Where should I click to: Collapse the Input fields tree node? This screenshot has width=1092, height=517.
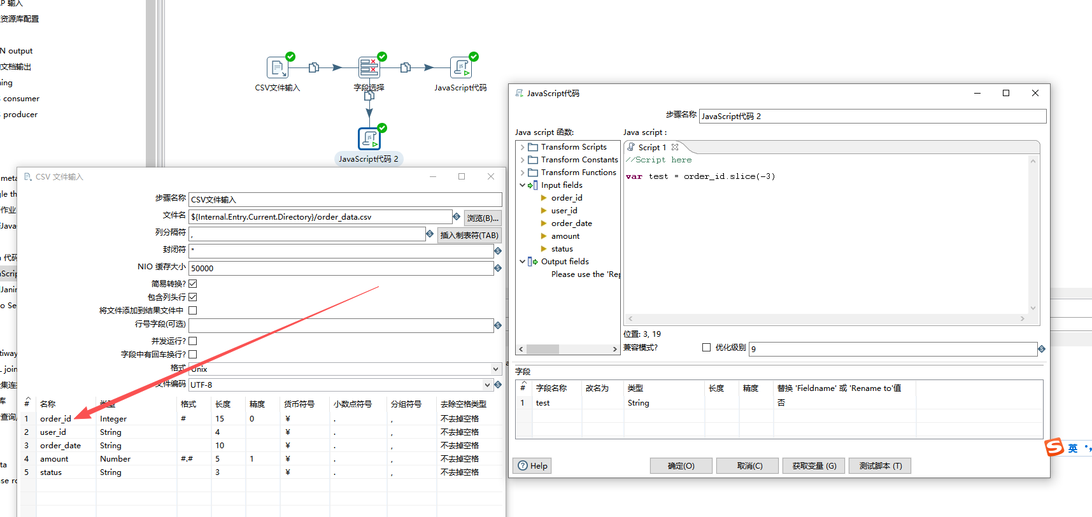pyautogui.click(x=523, y=185)
